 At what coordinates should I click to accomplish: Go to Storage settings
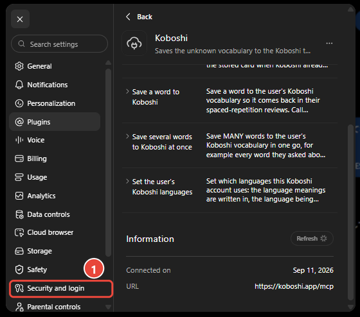coord(55,251)
